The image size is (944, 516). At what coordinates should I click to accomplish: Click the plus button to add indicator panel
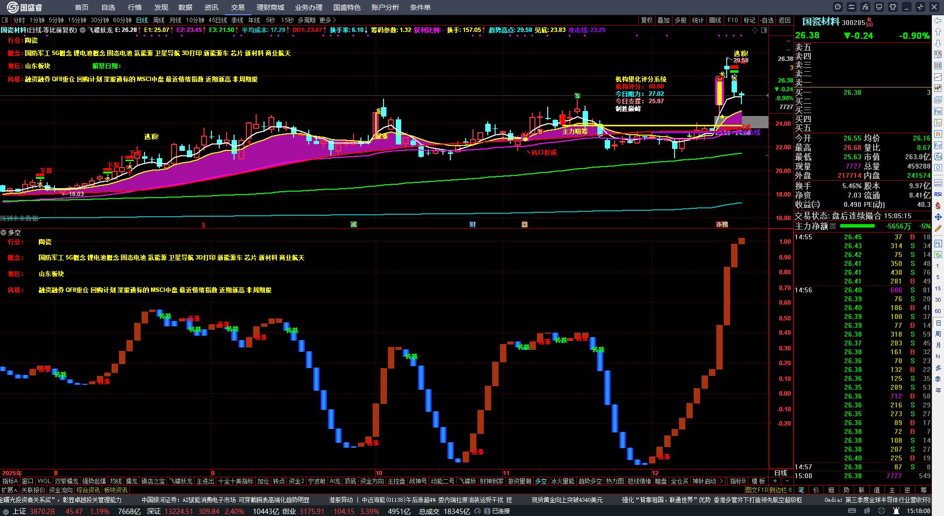coord(775,481)
